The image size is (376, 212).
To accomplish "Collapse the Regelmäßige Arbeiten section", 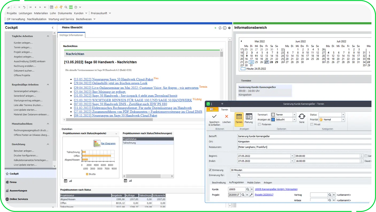I will point(48,84).
